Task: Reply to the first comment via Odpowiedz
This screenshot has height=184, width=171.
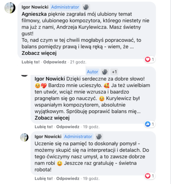Action: (55, 62)
